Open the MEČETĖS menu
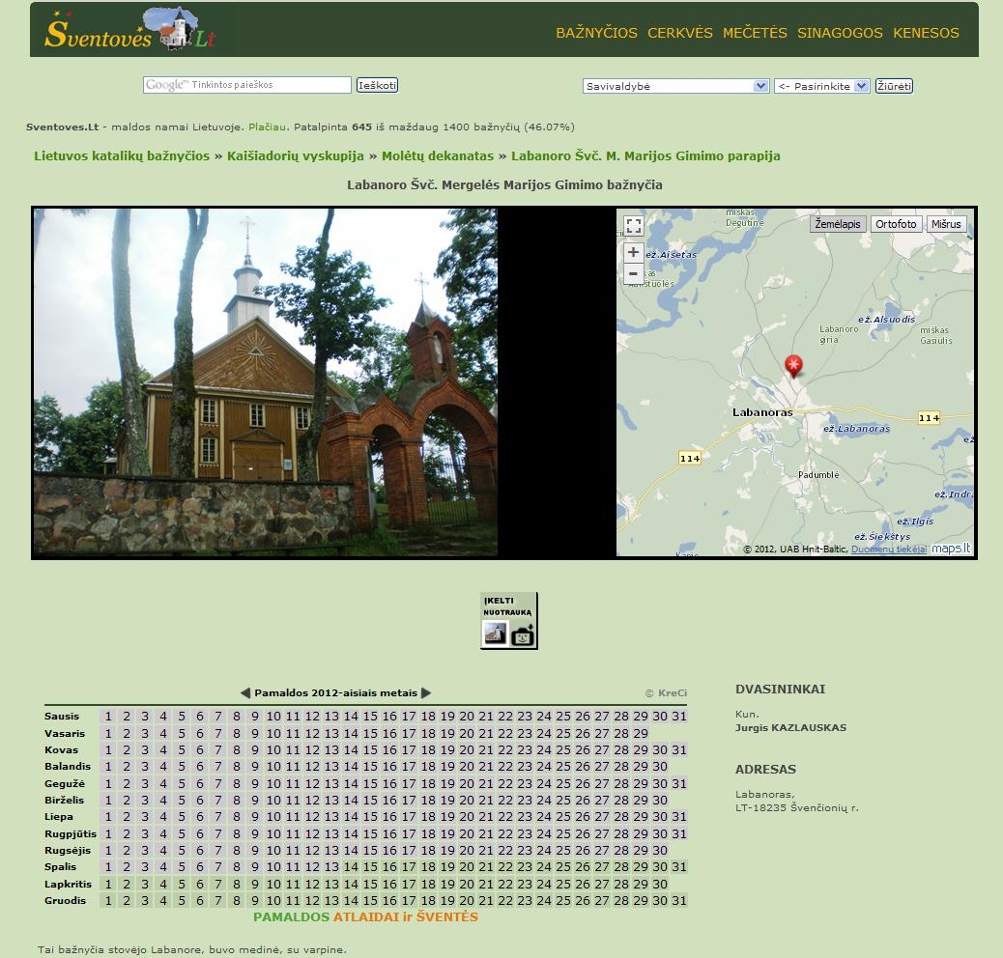Image resolution: width=1003 pixels, height=958 pixels. click(755, 33)
